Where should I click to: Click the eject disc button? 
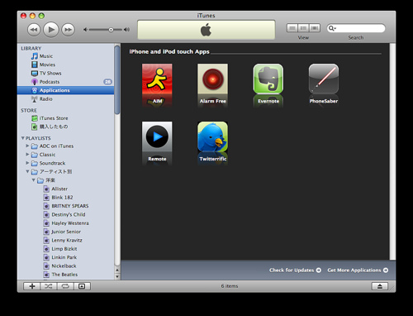tap(380, 286)
